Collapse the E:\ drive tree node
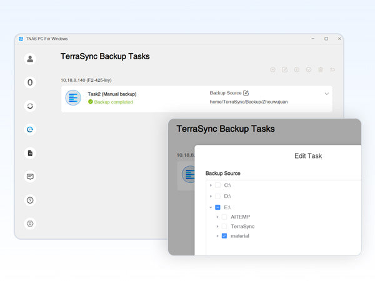 point(211,207)
